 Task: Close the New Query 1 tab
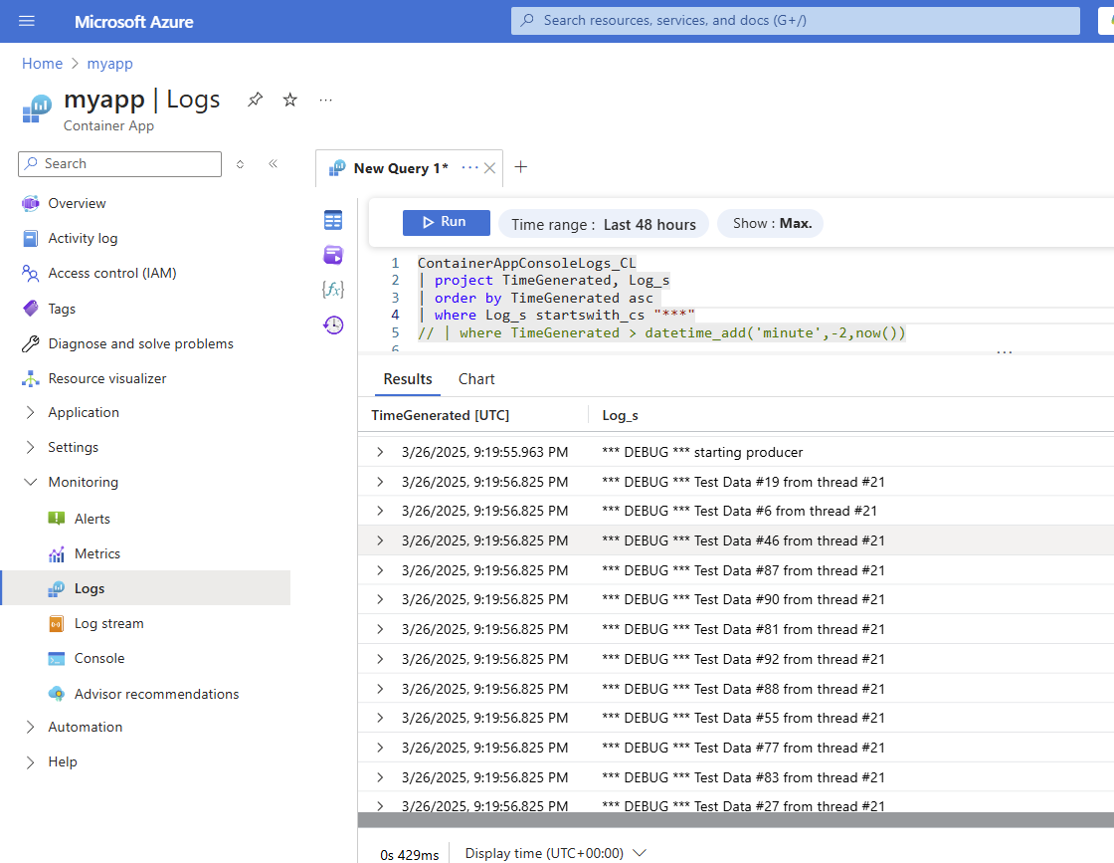[489, 168]
